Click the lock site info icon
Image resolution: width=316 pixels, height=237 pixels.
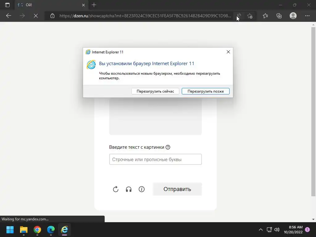tap(52, 16)
